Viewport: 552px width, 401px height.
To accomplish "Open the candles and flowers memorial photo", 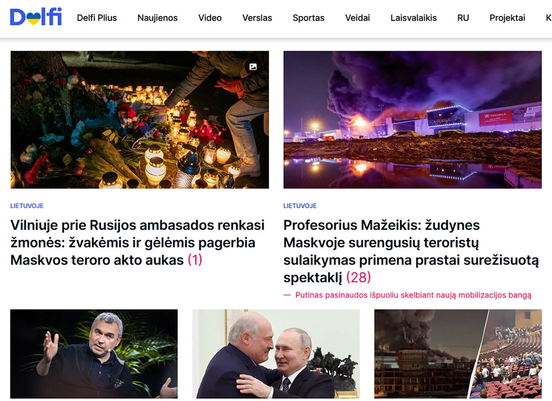I will point(140,120).
